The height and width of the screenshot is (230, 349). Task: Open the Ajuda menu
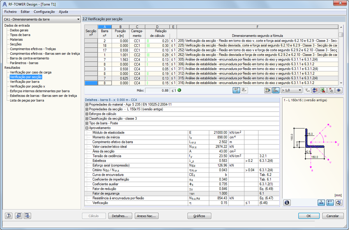pyautogui.click(x=63, y=11)
